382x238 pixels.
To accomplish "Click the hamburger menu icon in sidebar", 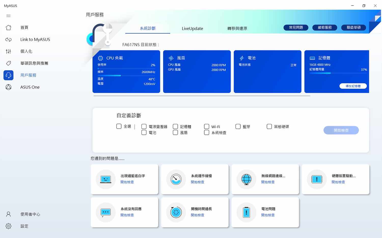I will (8, 16).
